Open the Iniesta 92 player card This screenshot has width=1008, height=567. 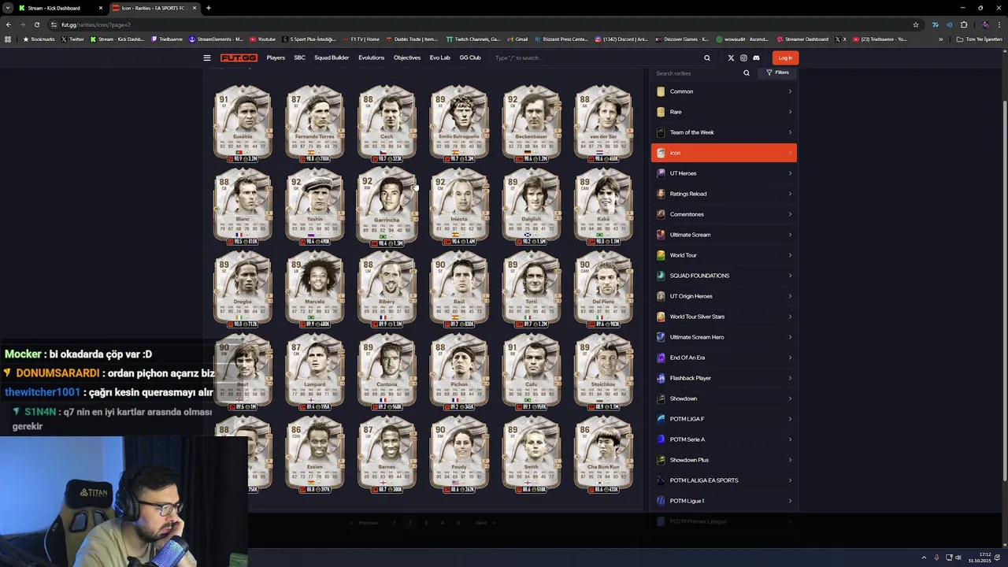(460, 206)
